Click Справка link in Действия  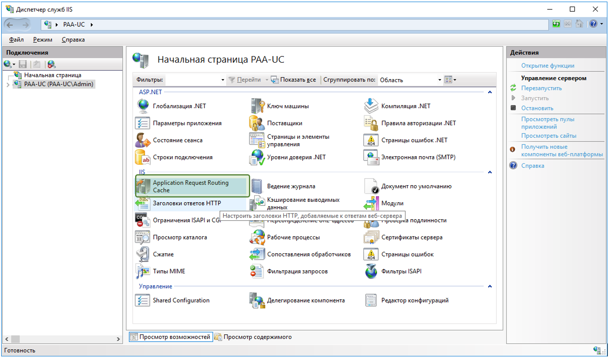(533, 166)
